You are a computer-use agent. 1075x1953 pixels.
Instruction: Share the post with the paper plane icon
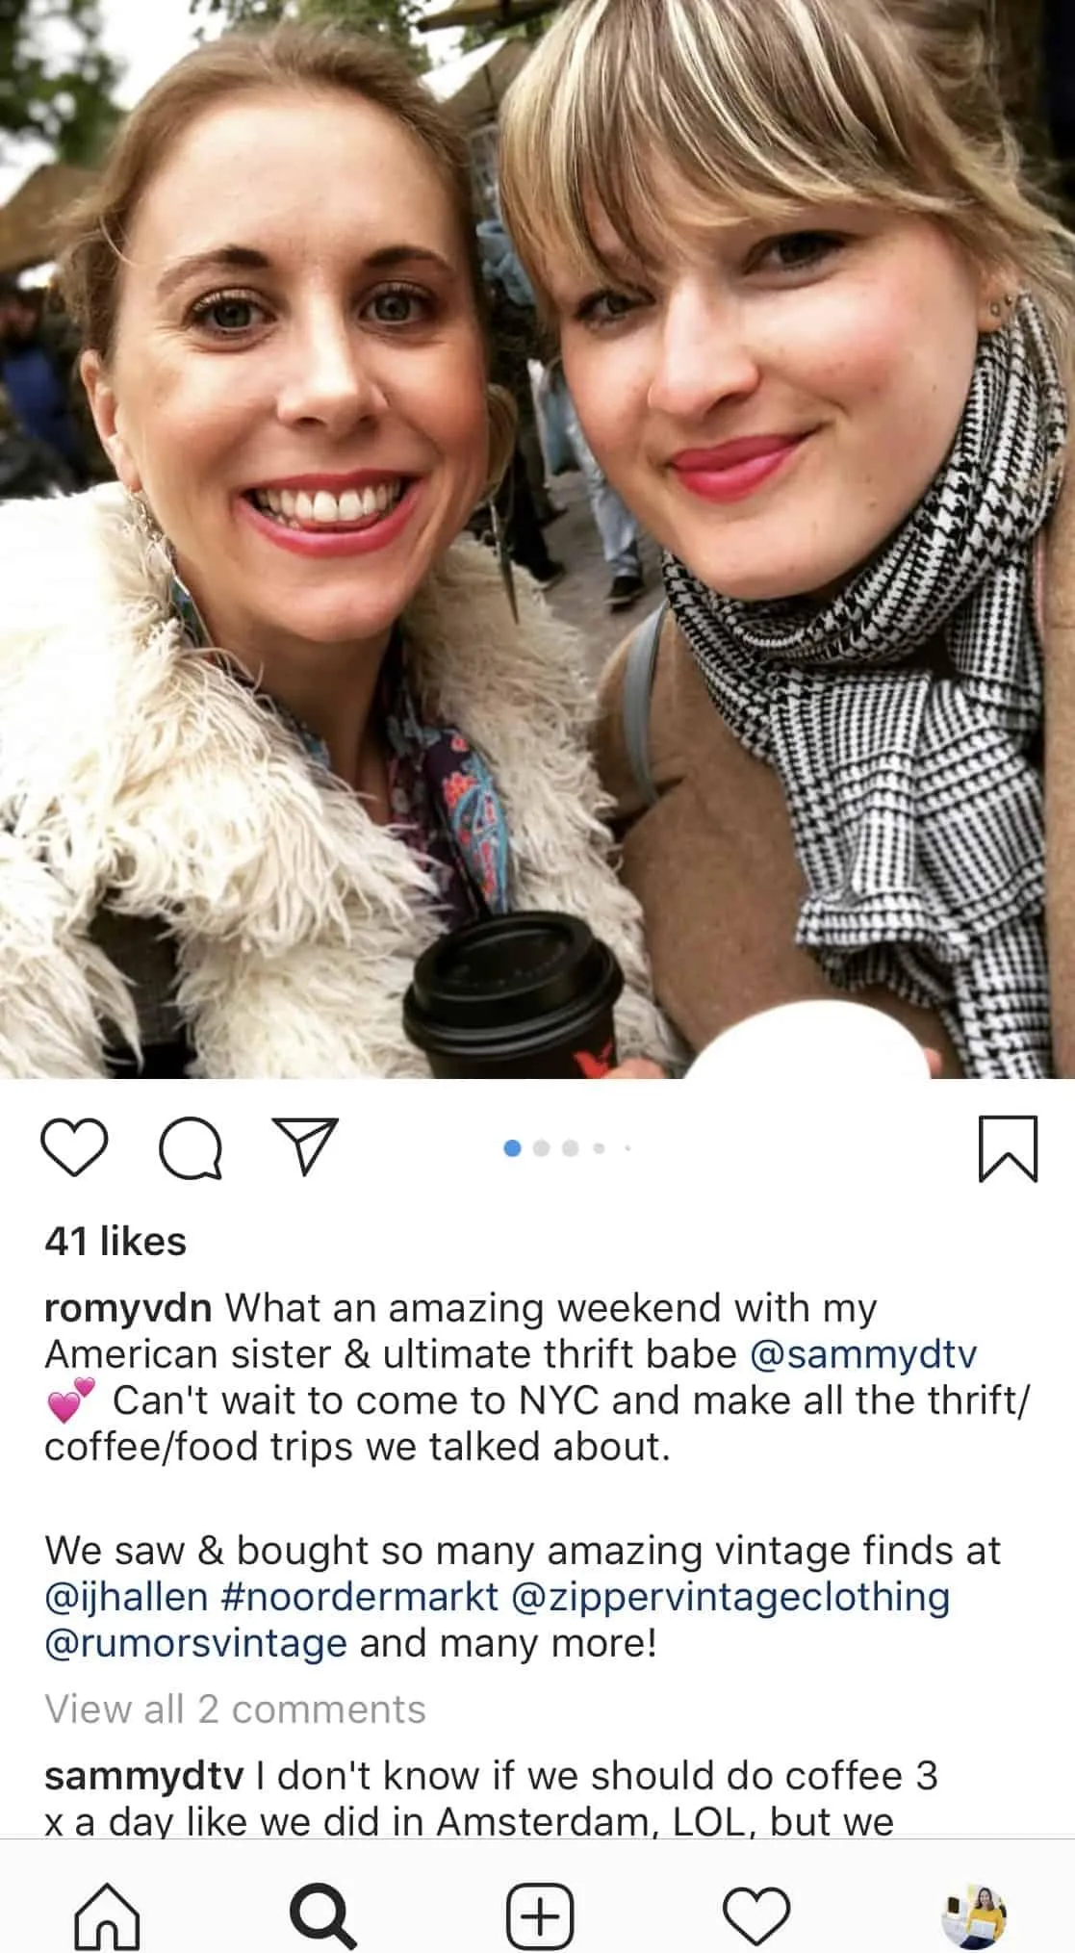(x=306, y=1145)
